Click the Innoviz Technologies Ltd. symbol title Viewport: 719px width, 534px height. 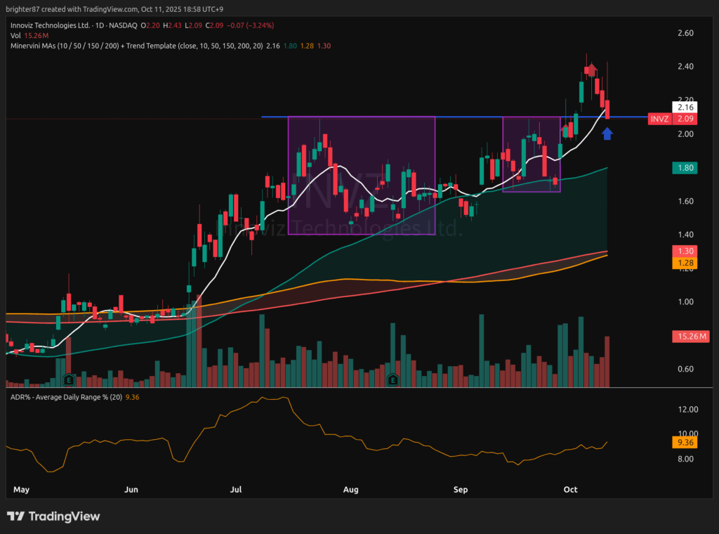click(49, 25)
